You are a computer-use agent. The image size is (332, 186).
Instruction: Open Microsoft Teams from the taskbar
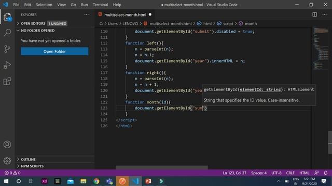[109, 181]
